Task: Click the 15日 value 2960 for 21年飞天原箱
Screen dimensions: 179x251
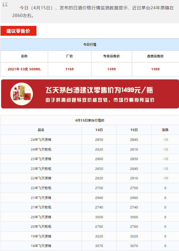Action: click(x=134, y=198)
